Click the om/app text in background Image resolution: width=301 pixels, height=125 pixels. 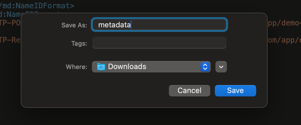[x=284, y=40]
